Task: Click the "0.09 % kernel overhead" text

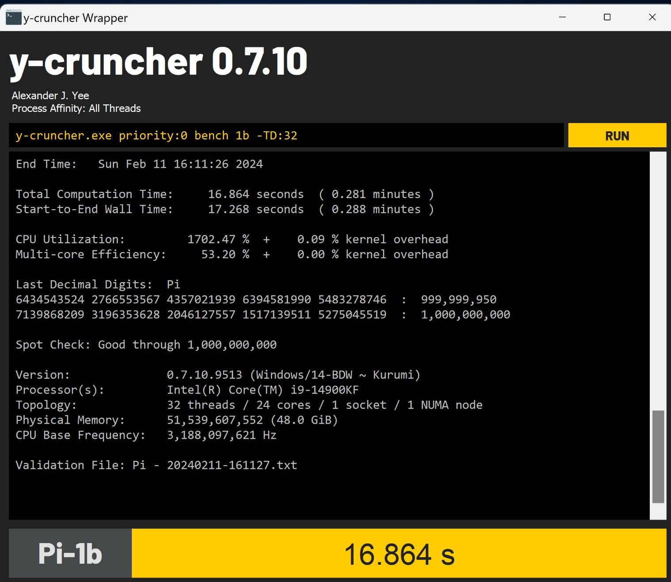Action: (x=373, y=239)
